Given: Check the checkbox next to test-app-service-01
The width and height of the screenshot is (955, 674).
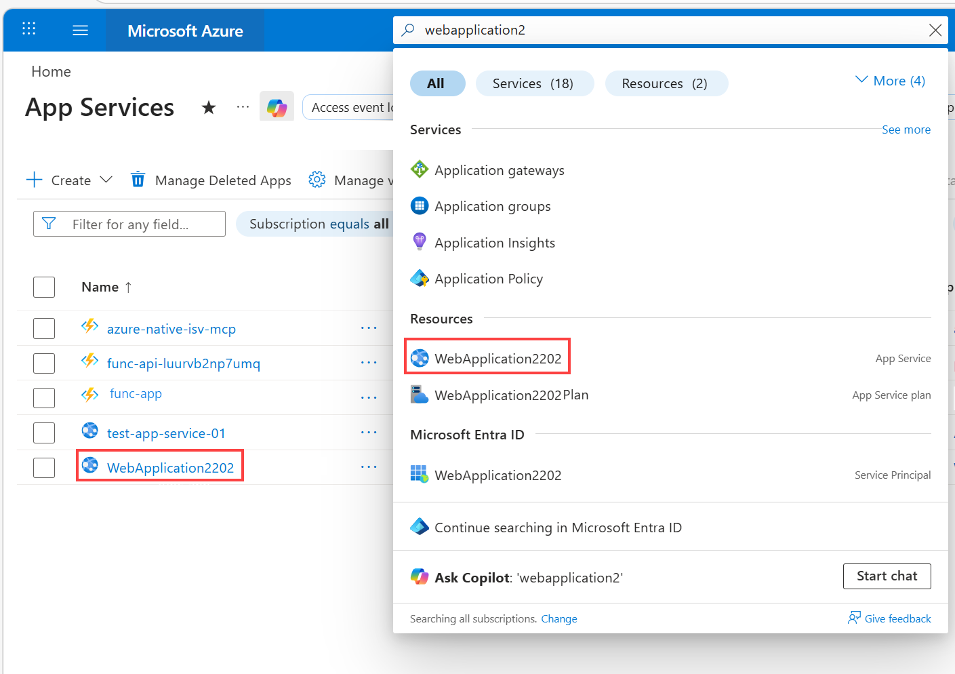Looking at the screenshot, I should 43,432.
